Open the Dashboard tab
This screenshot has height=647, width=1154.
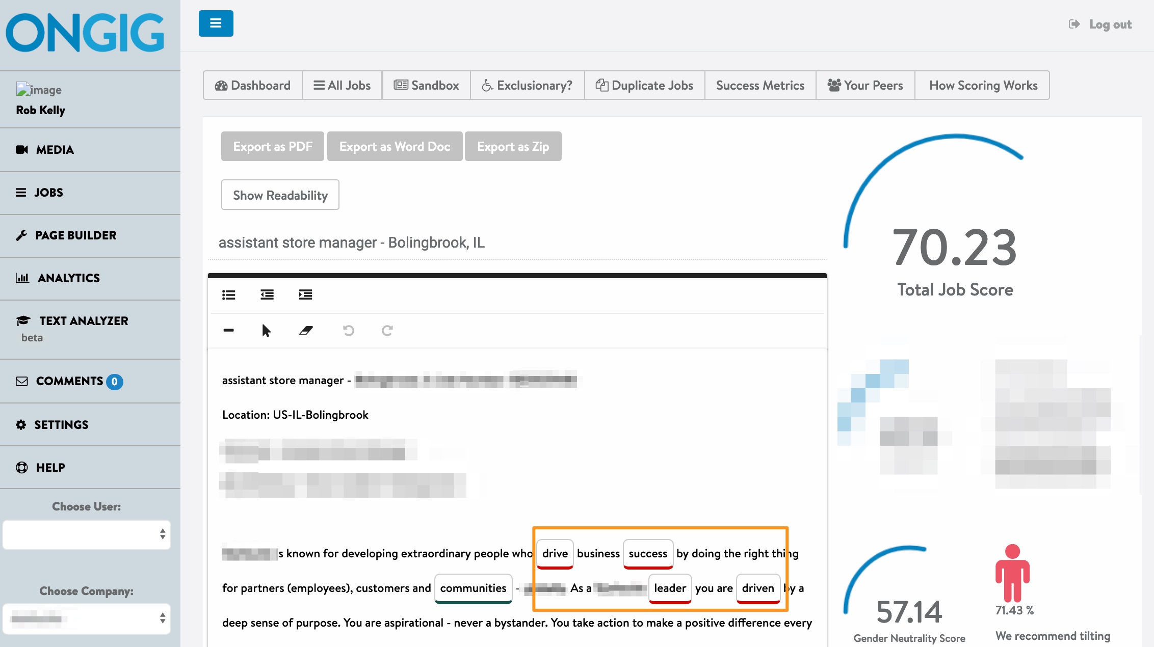[x=253, y=85]
